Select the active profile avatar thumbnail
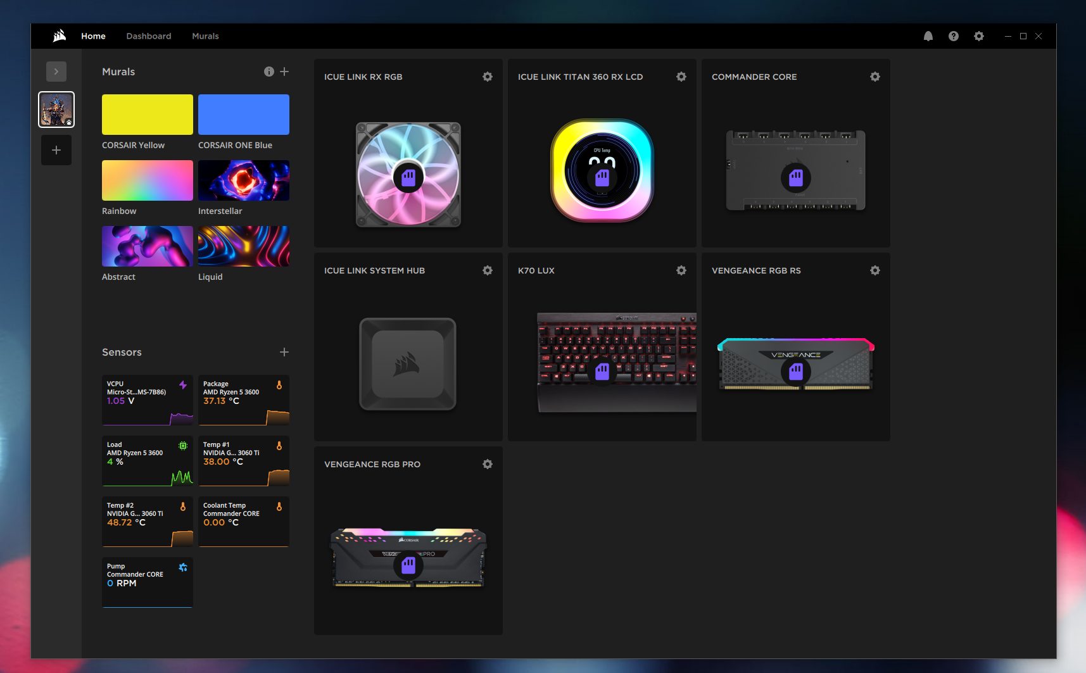This screenshot has width=1086, height=673. tap(56, 110)
